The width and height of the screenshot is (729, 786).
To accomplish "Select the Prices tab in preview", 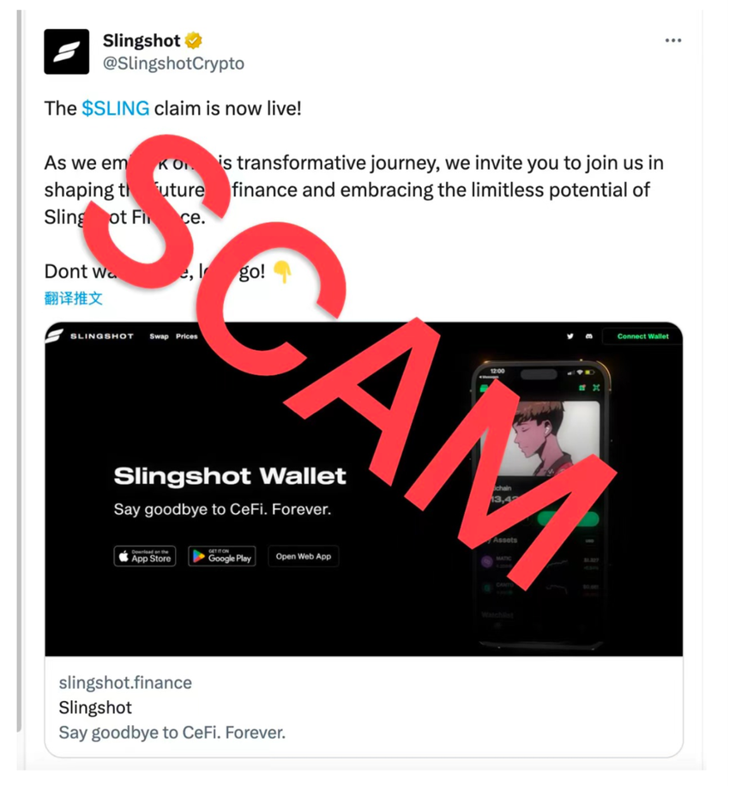I will pos(186,336).
